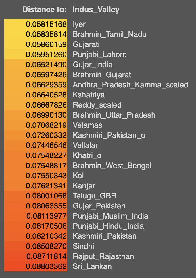Click the Kashmiri_Pakistan_o entry

tap(109, 135)
